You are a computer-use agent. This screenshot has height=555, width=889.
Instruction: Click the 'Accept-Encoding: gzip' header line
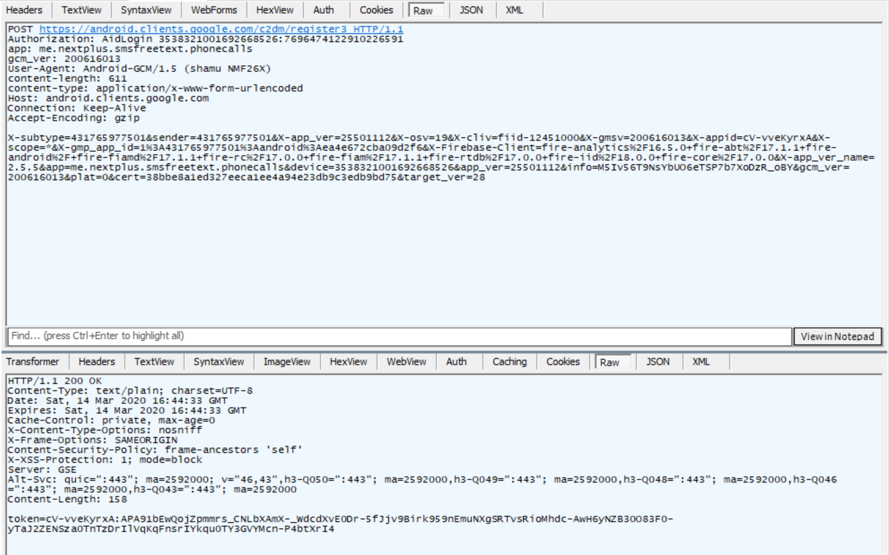tap(74, 118)
